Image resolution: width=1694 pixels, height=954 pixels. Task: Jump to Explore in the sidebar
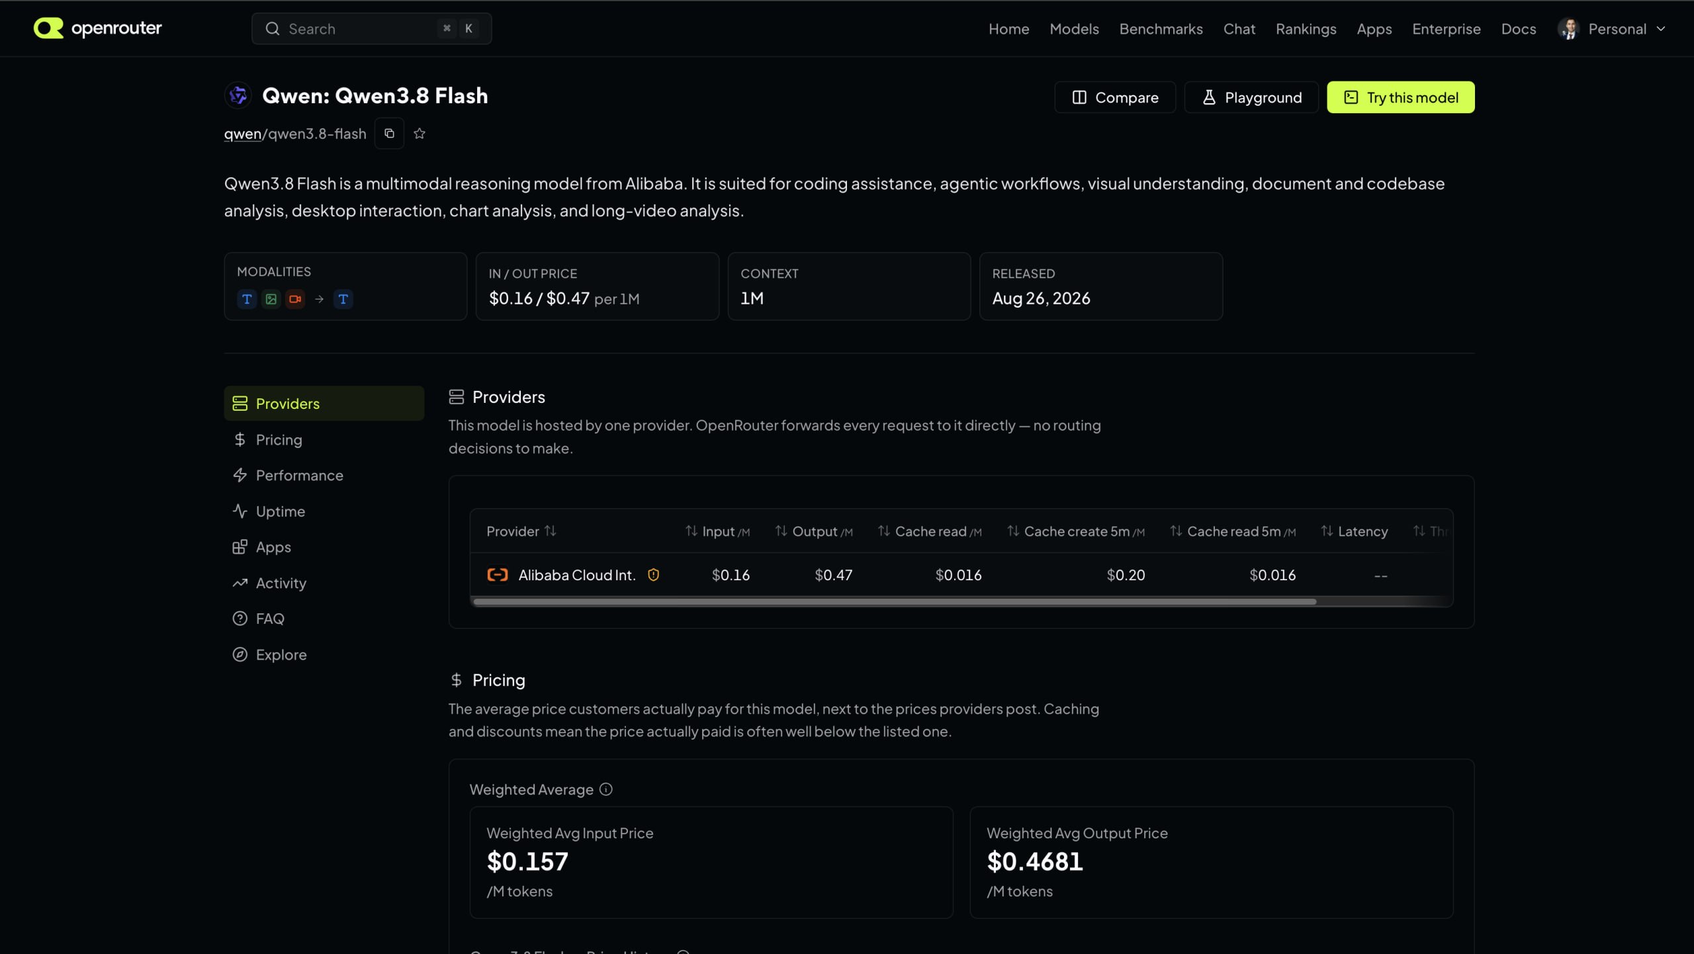point(324,654)
